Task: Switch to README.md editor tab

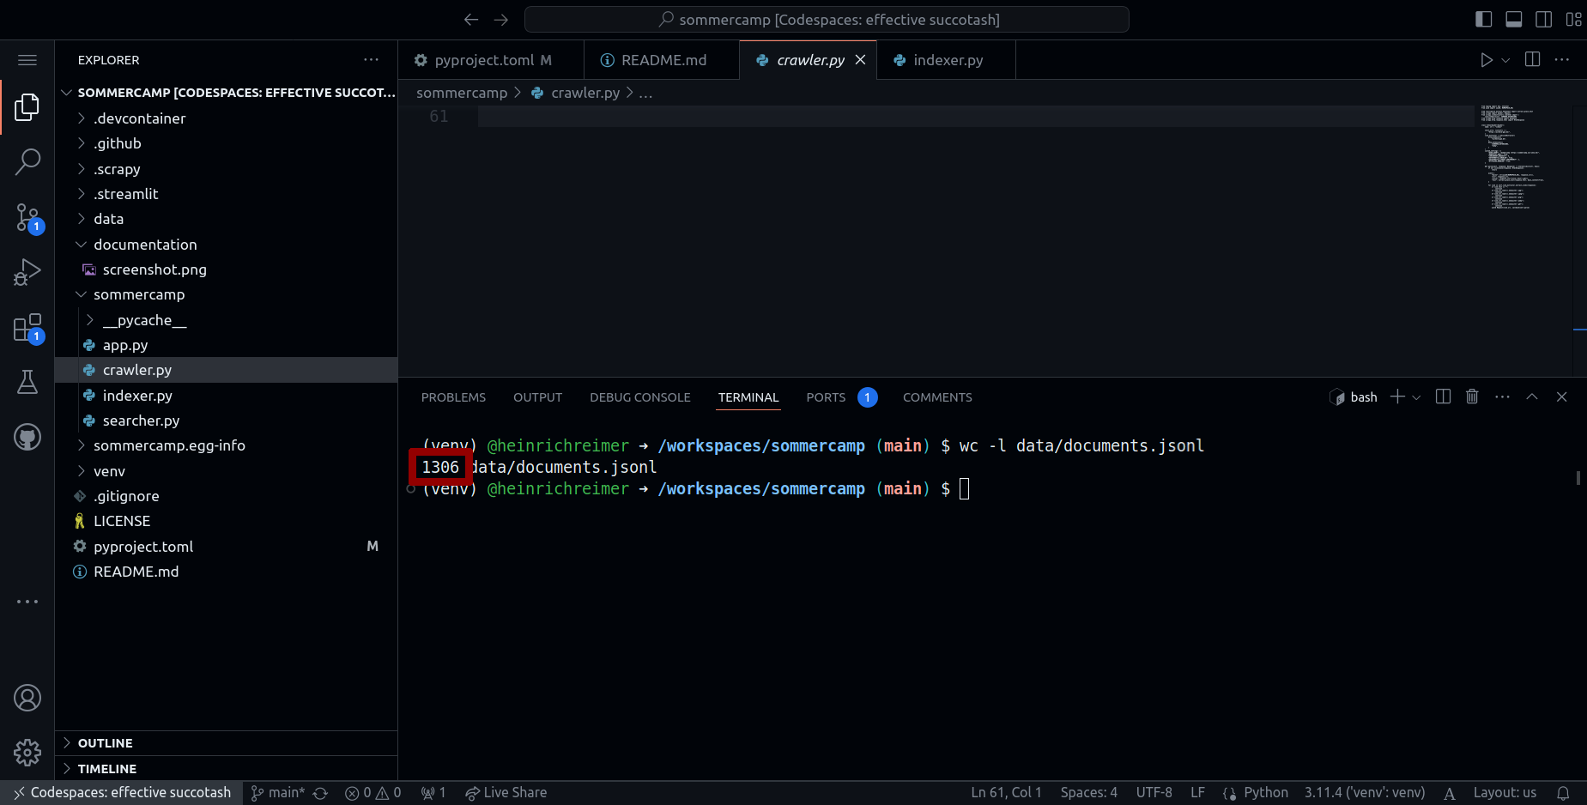Action: click(x=662, y=60)
